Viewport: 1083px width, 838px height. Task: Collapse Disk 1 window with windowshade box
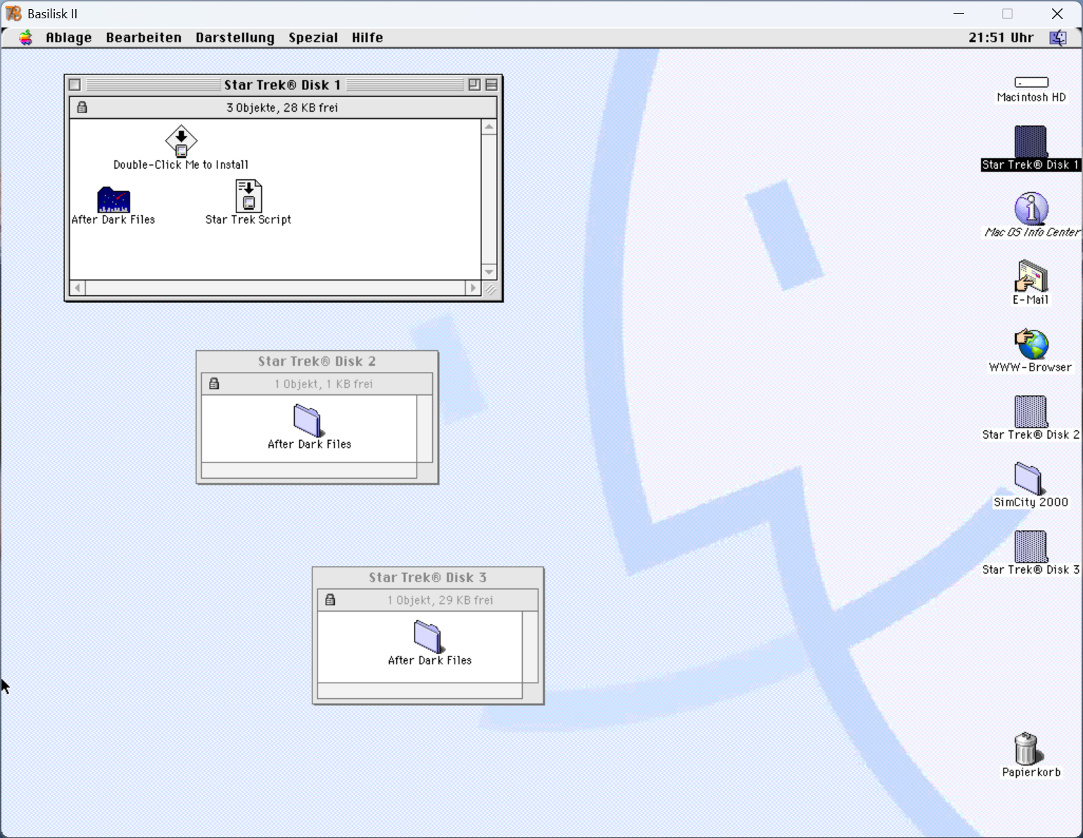tap(491, 85)
